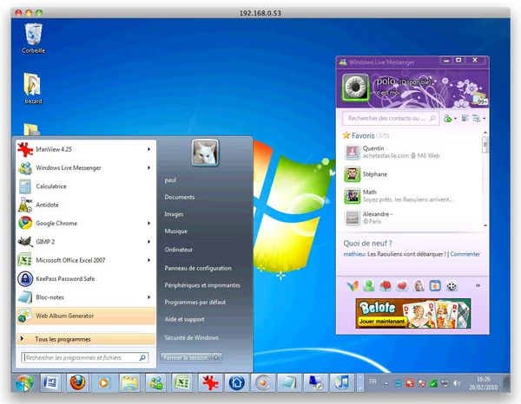Select the bazard folder on the desktop
The image size is (521, 404).
coord(33,88)
